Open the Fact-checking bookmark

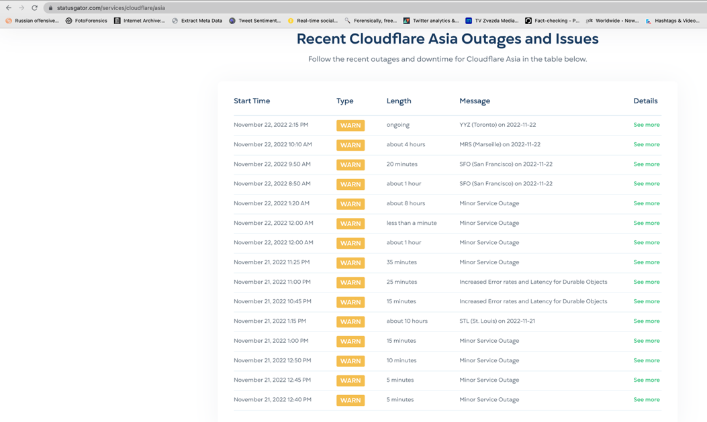tap(553, 21)
